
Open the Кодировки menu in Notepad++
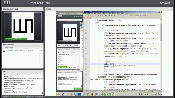(99, 13)
